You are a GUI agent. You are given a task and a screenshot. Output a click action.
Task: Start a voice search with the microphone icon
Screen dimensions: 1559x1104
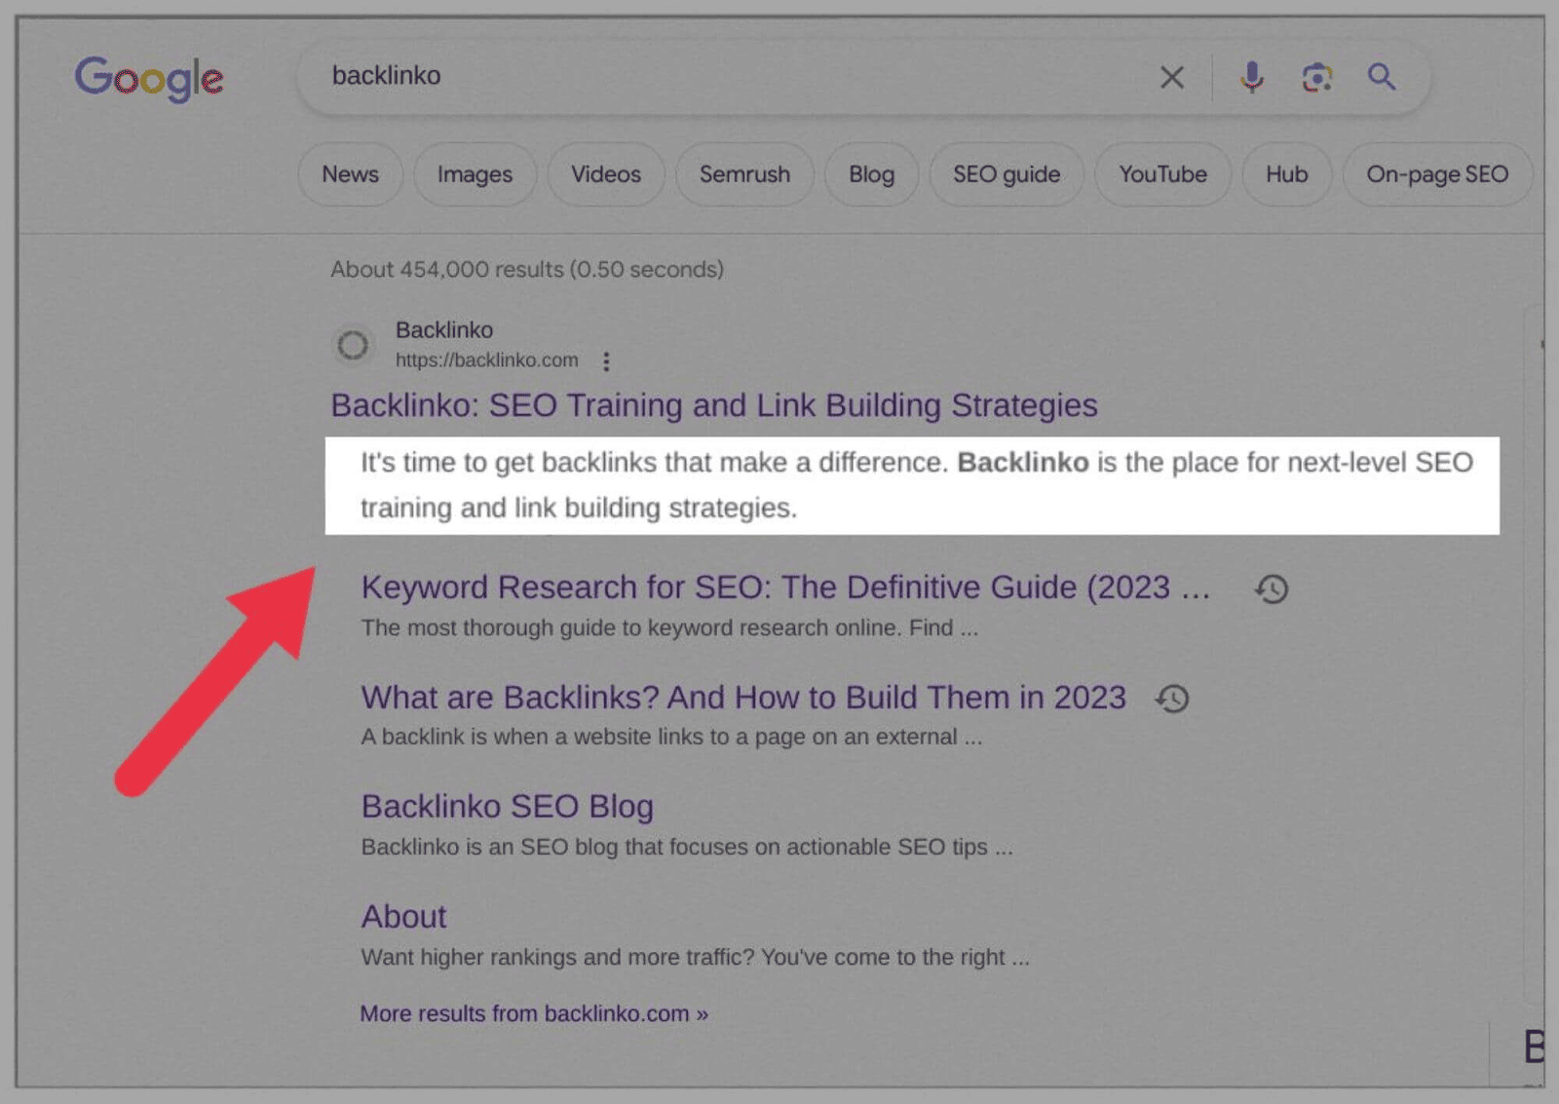[x=1250, y=77]
